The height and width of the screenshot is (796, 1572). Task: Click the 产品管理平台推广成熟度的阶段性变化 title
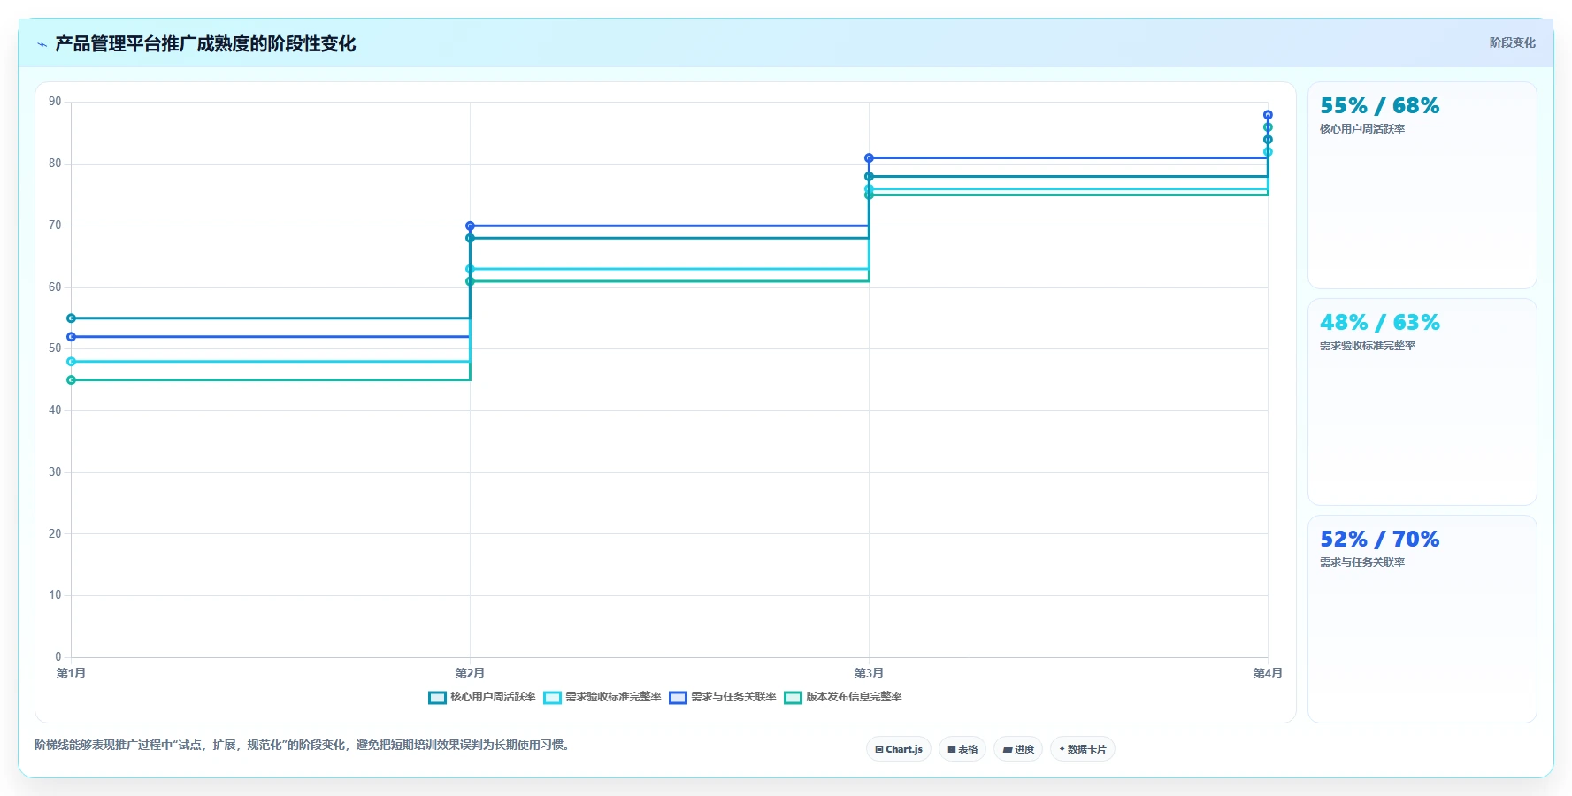pos(205,44)
